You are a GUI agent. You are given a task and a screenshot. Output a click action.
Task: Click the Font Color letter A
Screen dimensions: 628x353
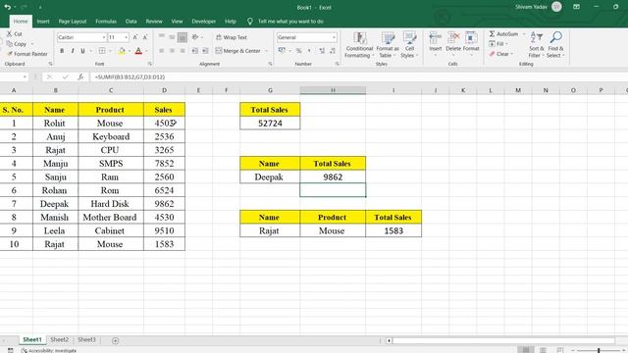tap(138, 51)
